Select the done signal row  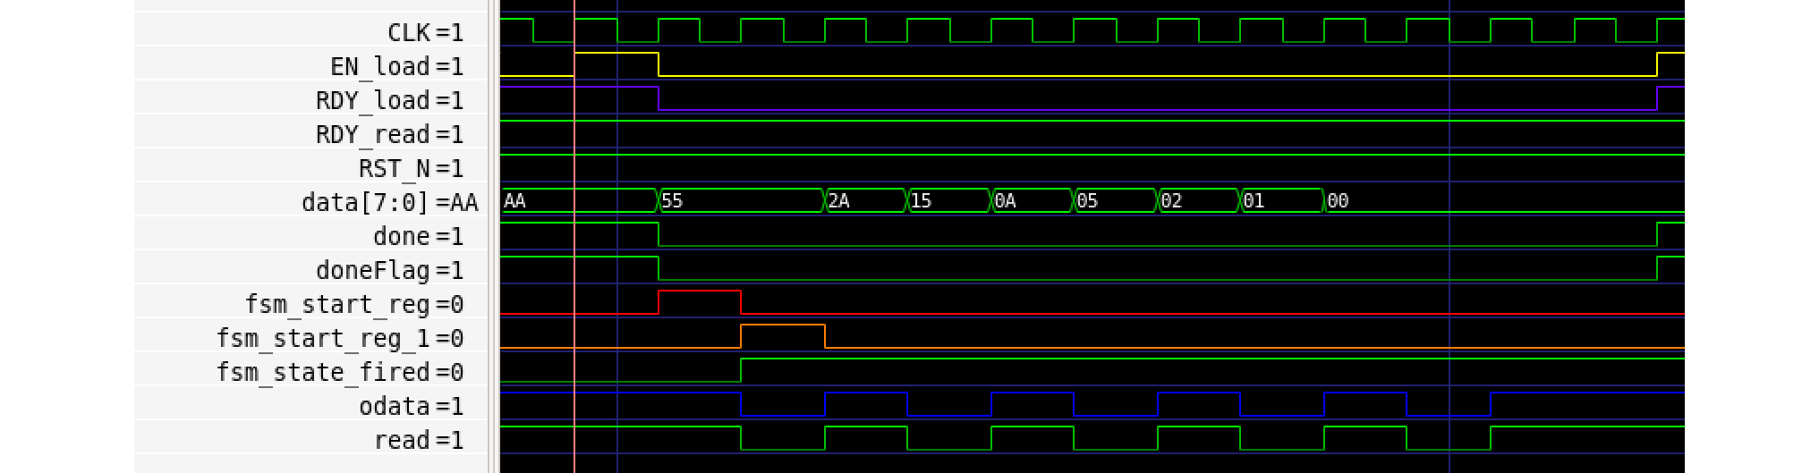(x=418, y=236)
